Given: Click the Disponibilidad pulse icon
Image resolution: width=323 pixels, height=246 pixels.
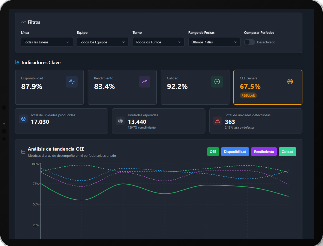Looking at the screenshot, I should coord(72,82).
